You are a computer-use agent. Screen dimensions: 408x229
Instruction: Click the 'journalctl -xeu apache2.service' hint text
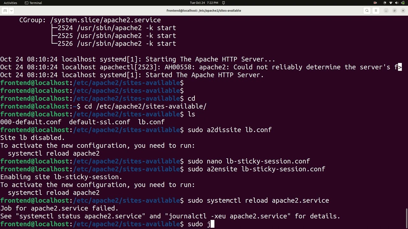pos(228,216)
